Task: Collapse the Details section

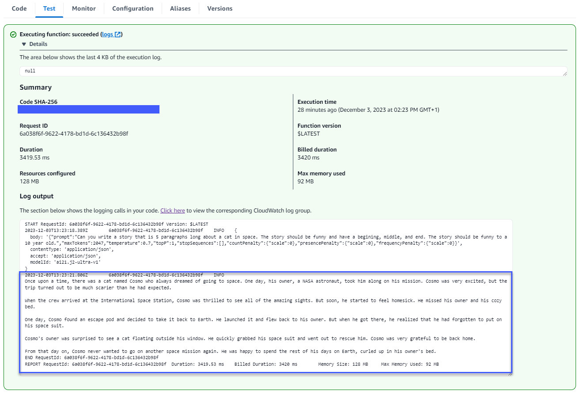Action: (x=34, y=44)
